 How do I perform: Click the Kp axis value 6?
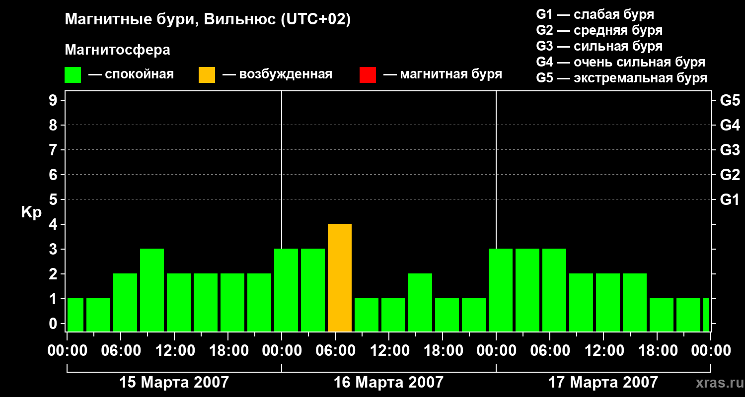pyautogui.click(x=54, y=175)
